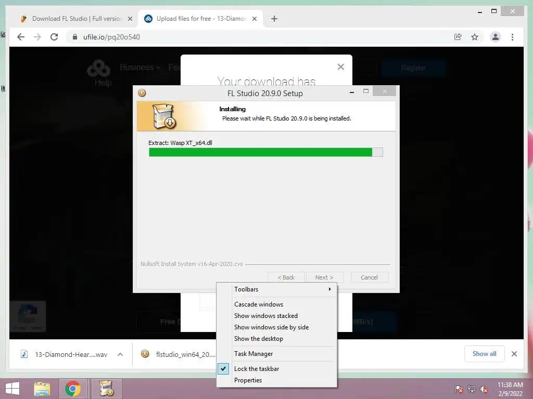Click the network tray icon

point(472,389)
